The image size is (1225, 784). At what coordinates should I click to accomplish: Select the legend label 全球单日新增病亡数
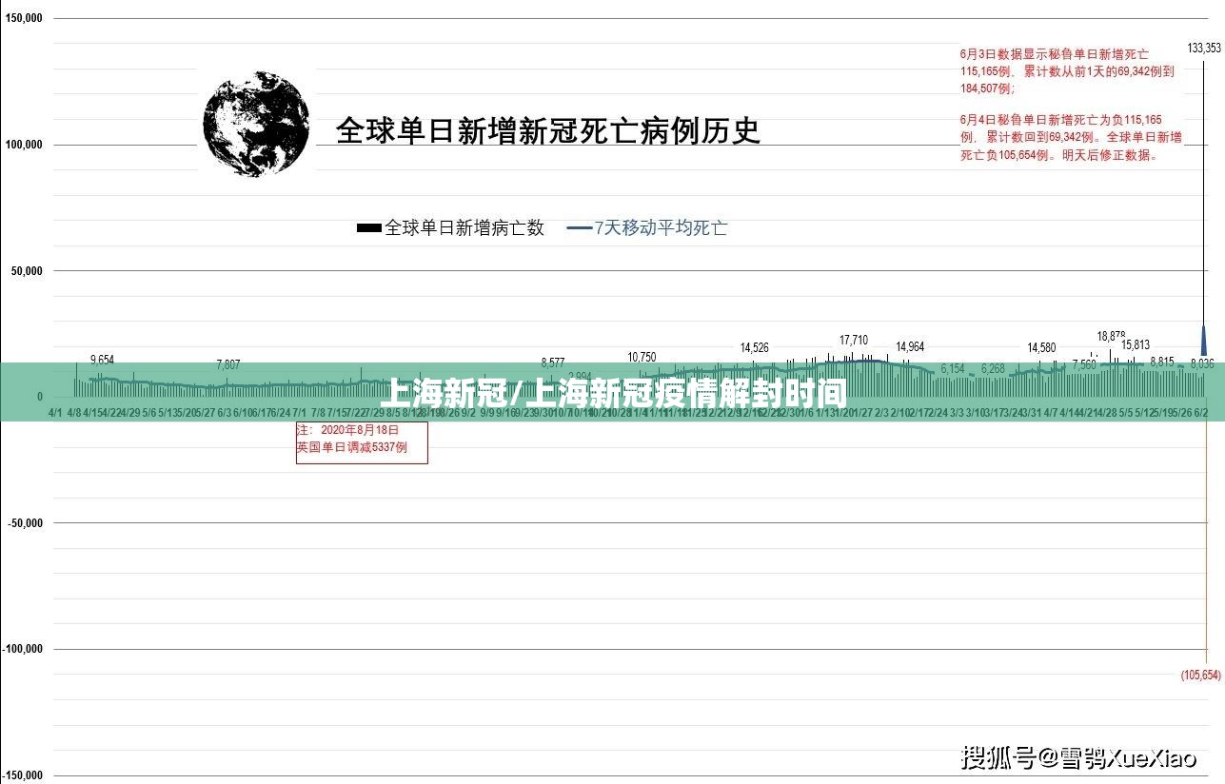464,228
